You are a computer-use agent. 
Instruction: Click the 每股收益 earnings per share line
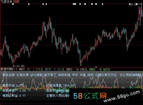(13, 85)
